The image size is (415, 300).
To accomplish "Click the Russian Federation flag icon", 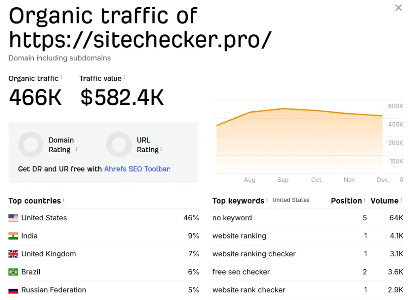I will 13,290.
